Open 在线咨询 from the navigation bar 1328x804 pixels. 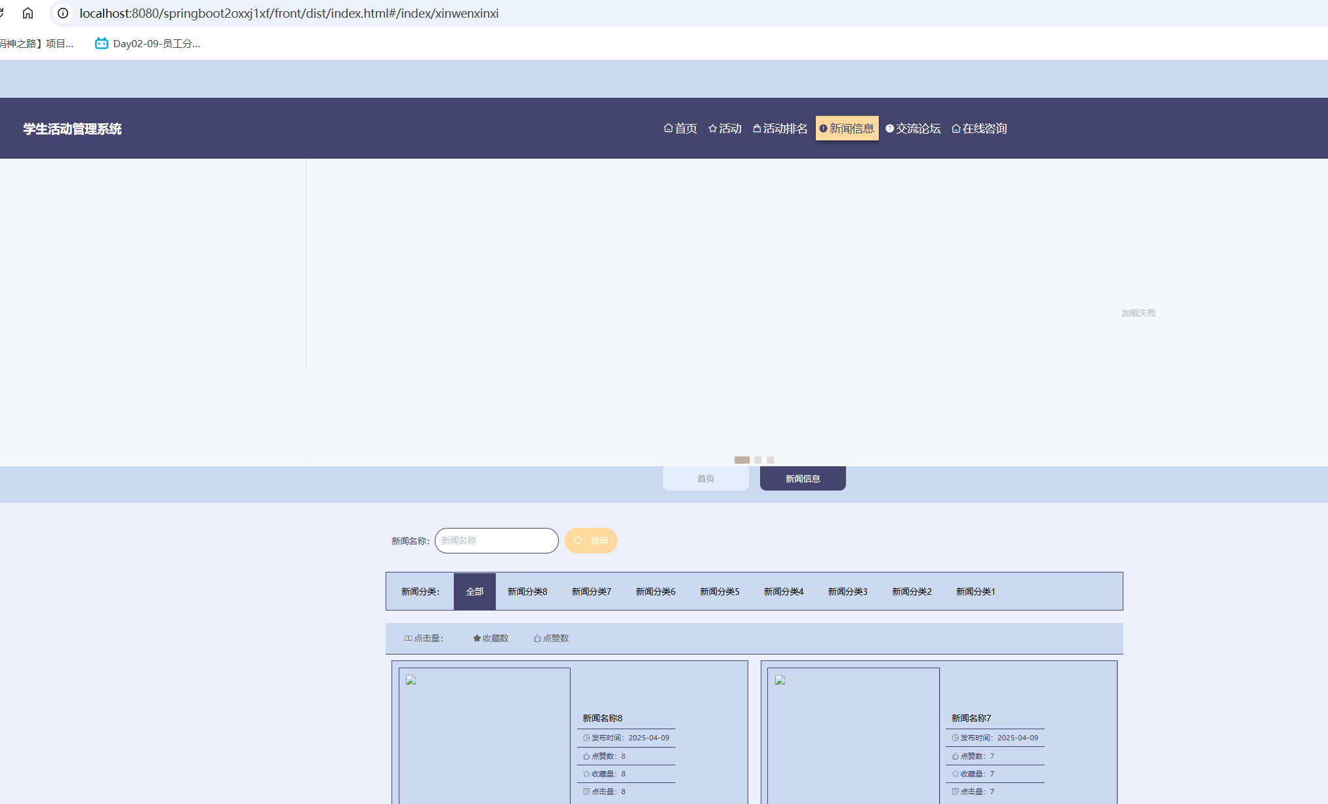point(979,129)
